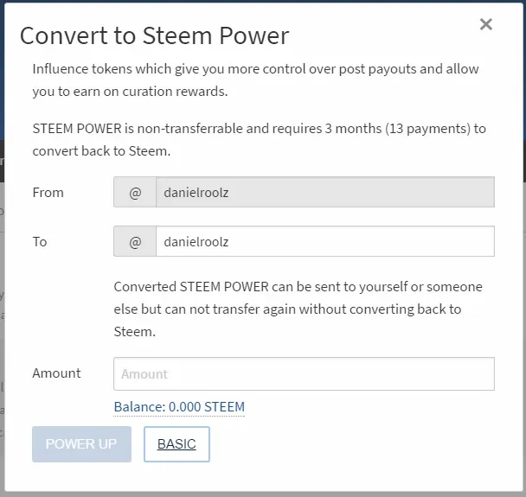
Task: Click the POWER UP button
Action: click(81, 444)
